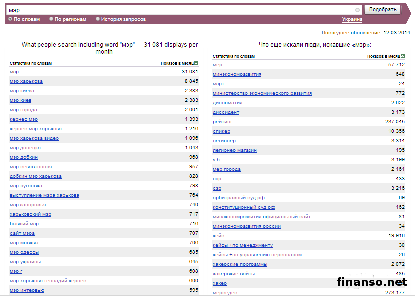This screenshot has height=296, width=415.
Task: Open the 'рейтинг' related query
Action: [x=223, y=122]
